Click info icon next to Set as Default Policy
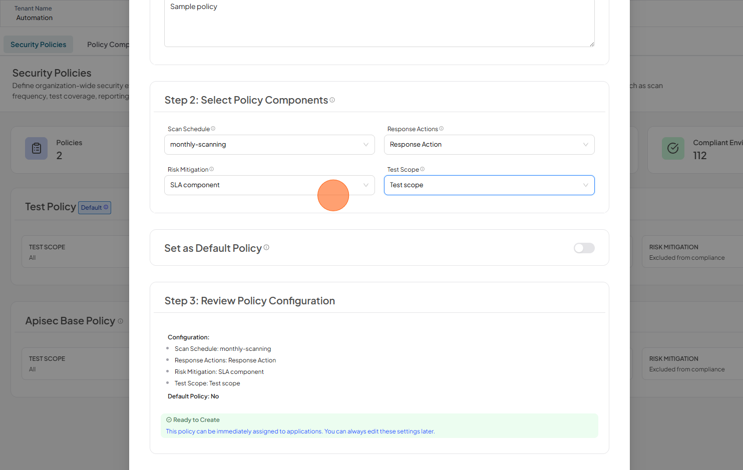Screen dimensions: 743x470 pos(266,247)
